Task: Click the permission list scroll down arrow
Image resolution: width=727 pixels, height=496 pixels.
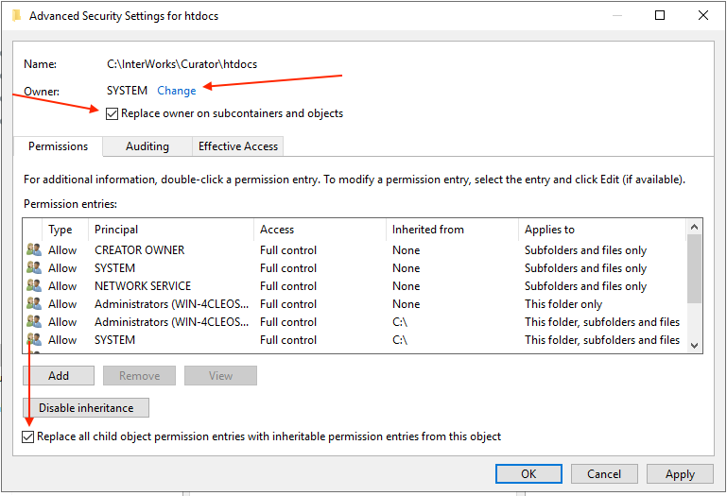Action: [694, 346]
